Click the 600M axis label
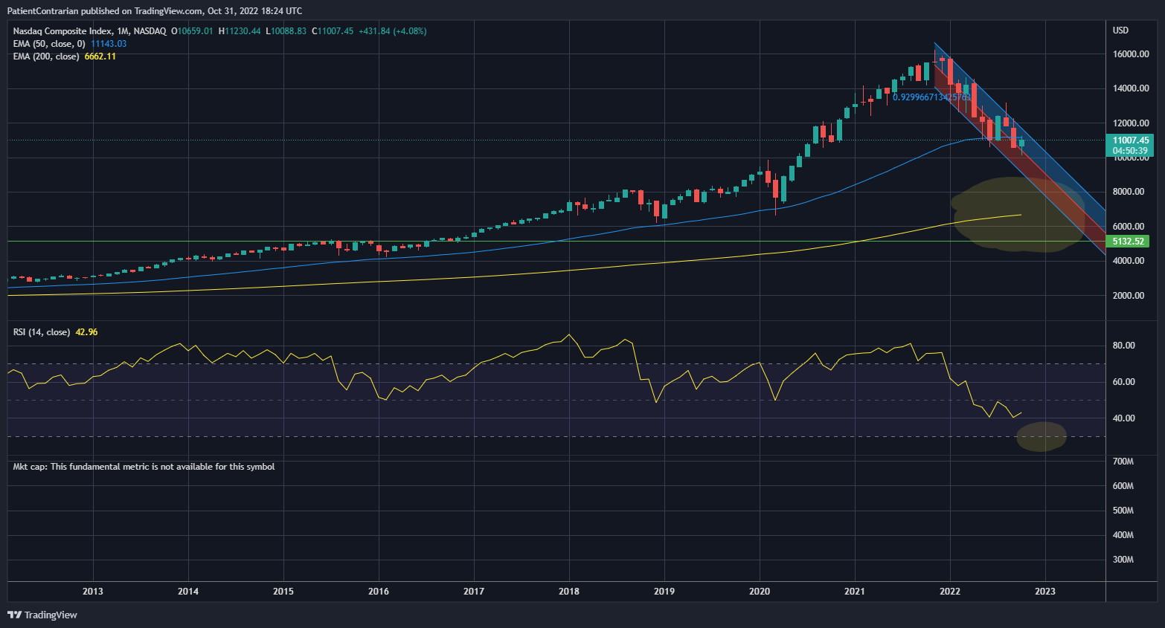1165x628 pixels. click(x=1123, y=486)
